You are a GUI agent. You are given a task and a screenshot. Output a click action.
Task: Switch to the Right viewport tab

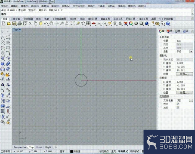click(x=48, y=147)
